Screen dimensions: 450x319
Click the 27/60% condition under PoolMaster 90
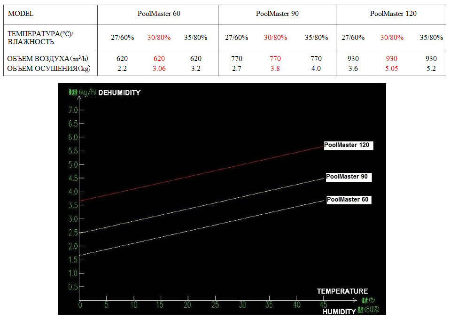(x=236, y=38)
